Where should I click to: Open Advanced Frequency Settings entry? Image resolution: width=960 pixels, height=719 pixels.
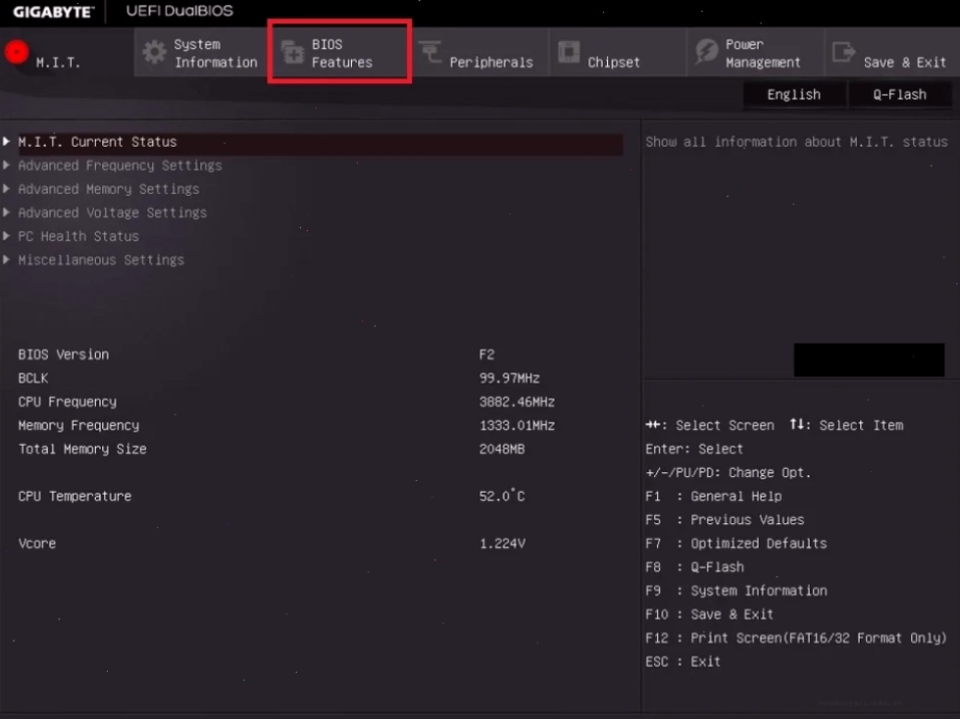point(120,166)
